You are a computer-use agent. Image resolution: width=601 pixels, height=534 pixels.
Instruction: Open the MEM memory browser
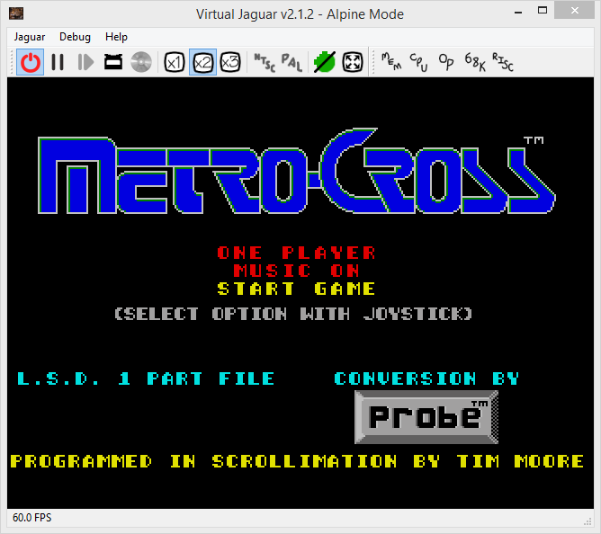tap(391, 62)
